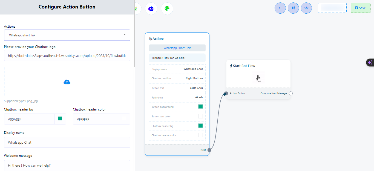Click the Whatsapp Short Link label in node
The image size is (374, 171).
click(177, 48)
